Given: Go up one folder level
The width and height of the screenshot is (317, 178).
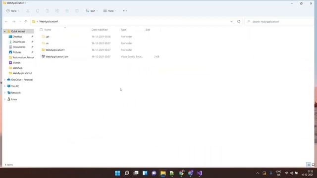Looking at the screenshot, I should click(x=26, y=22).
